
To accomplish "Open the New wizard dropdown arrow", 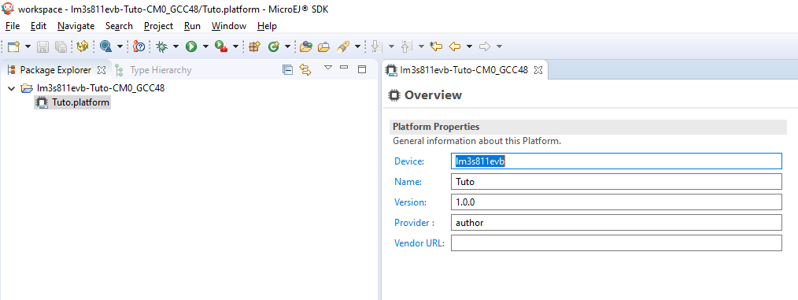I will [28, 46].
